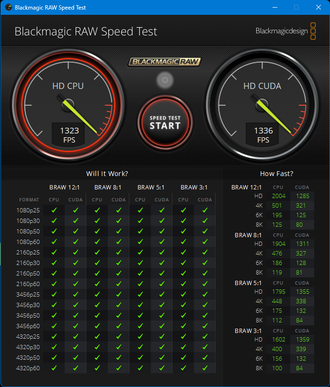Viewport: 330px width, 387px height.
Task: Click the BRAW 5:1 column header in Will It Work
Action: pos(151,188)
